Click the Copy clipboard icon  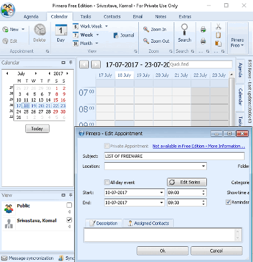(x=218, y=35)
